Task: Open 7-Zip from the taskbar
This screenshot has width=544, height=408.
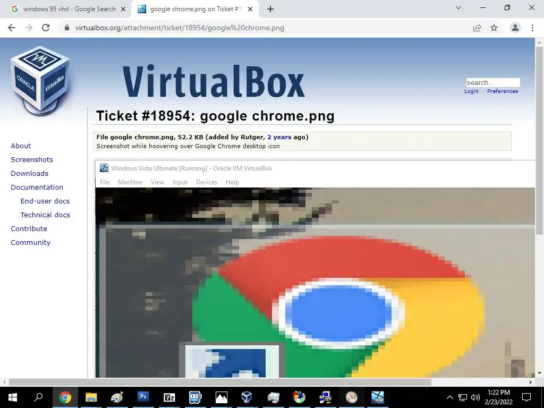Action: pyautogui.click(x=169, y=397)
